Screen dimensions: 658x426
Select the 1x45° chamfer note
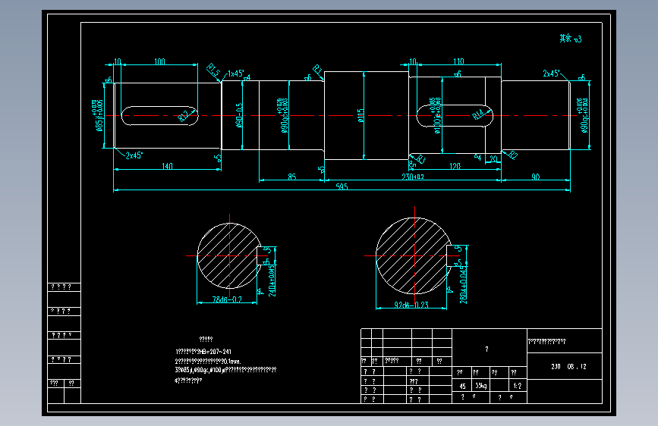point(235,74)
